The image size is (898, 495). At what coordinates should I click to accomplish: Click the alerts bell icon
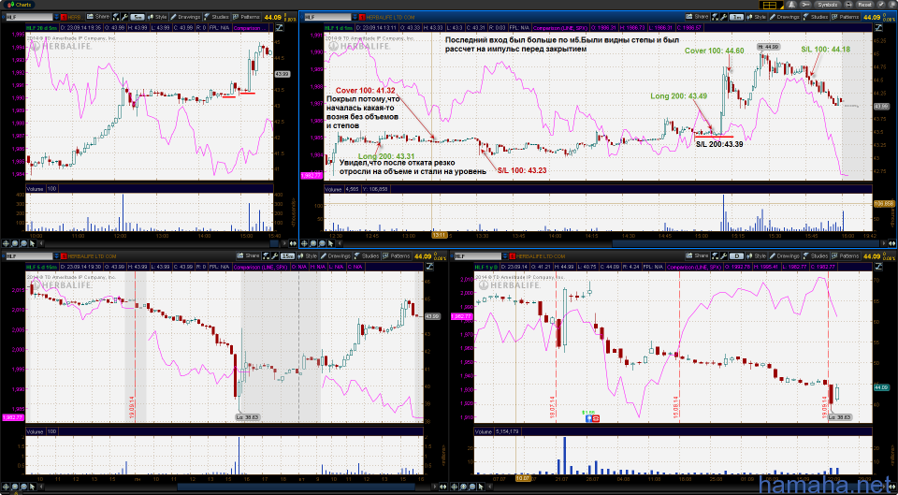(x=792, y=4)
